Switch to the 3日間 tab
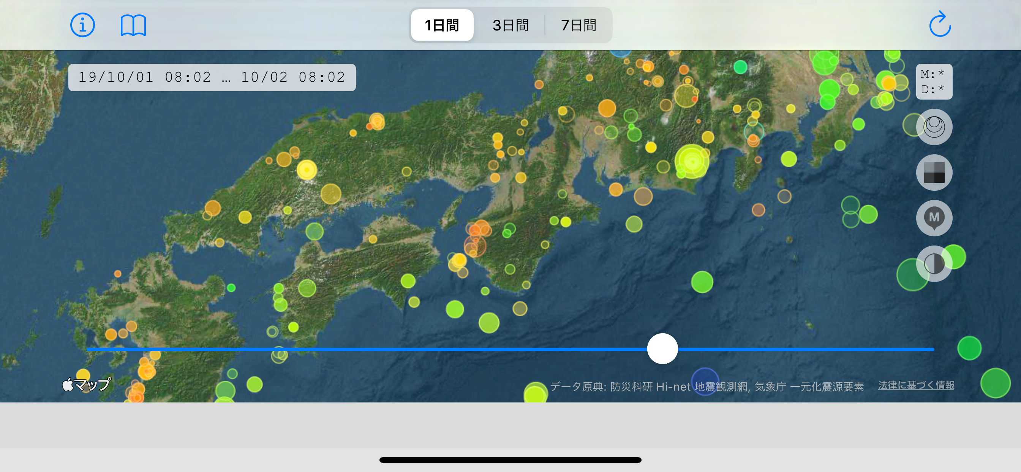 click(510, 25)
